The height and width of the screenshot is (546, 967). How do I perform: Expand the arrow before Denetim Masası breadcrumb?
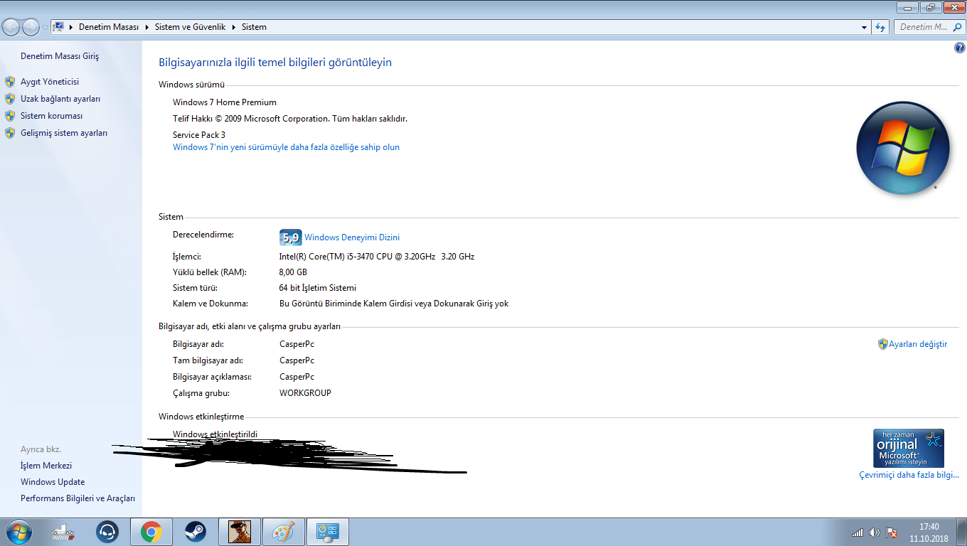click(71, 27)
